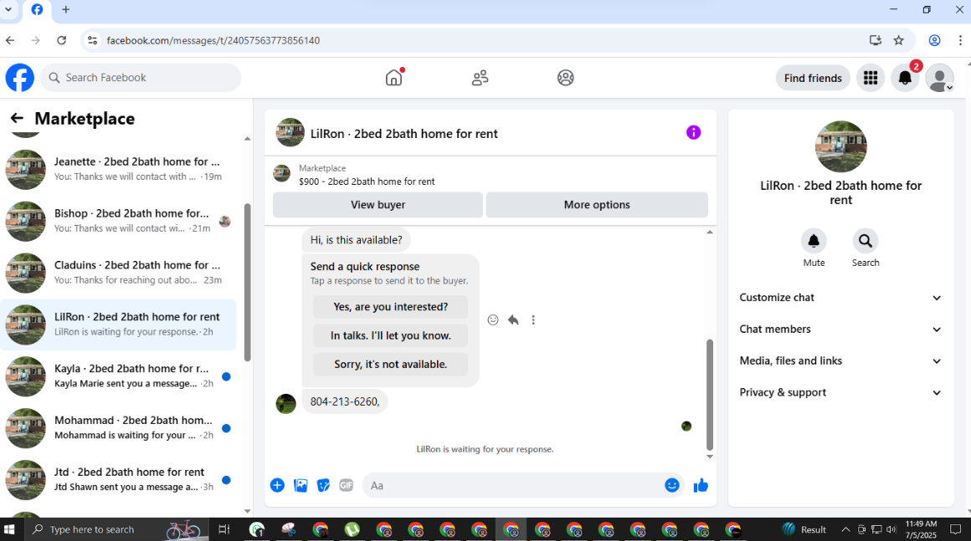Open the apps menu grid icon
This screenshot has width=971, height=541.
(x=870, y=78)
